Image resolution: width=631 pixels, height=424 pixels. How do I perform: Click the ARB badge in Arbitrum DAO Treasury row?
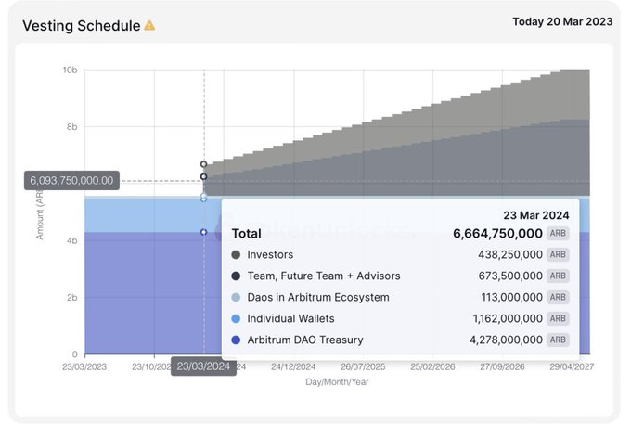pyautogui.click(x=558, y=340)
